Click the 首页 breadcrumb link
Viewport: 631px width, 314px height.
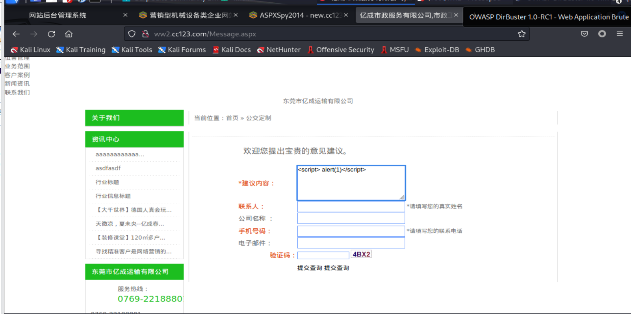click(x=232, y=118)
